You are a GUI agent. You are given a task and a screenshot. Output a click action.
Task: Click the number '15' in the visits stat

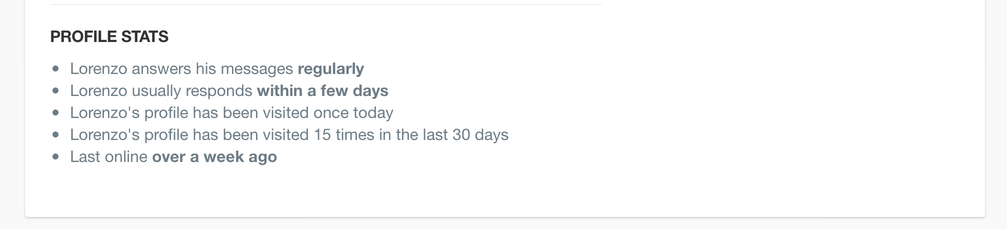322,135
